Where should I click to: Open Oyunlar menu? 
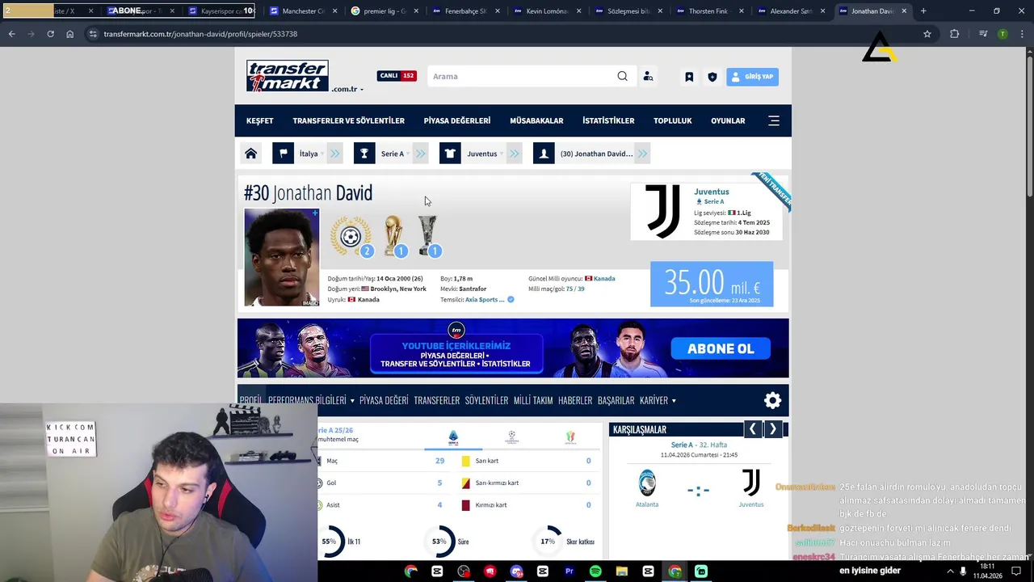click(728, 120)
